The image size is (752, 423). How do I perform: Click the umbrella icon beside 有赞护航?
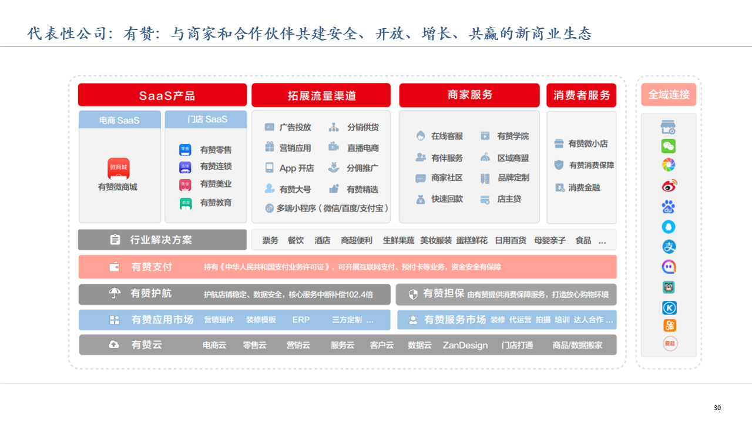(x=115, y=294)
